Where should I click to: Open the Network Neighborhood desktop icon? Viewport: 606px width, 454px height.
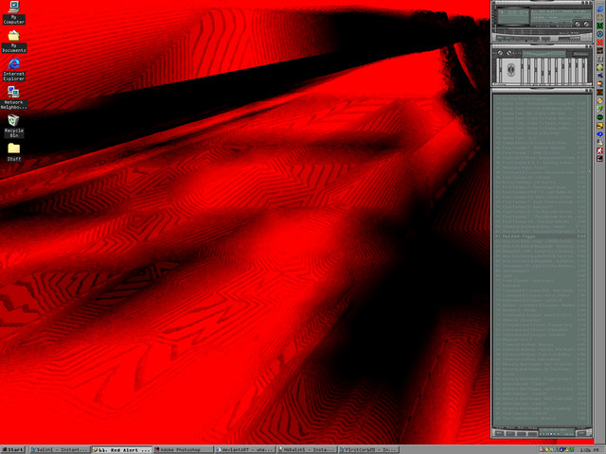[x=14, y=97]
